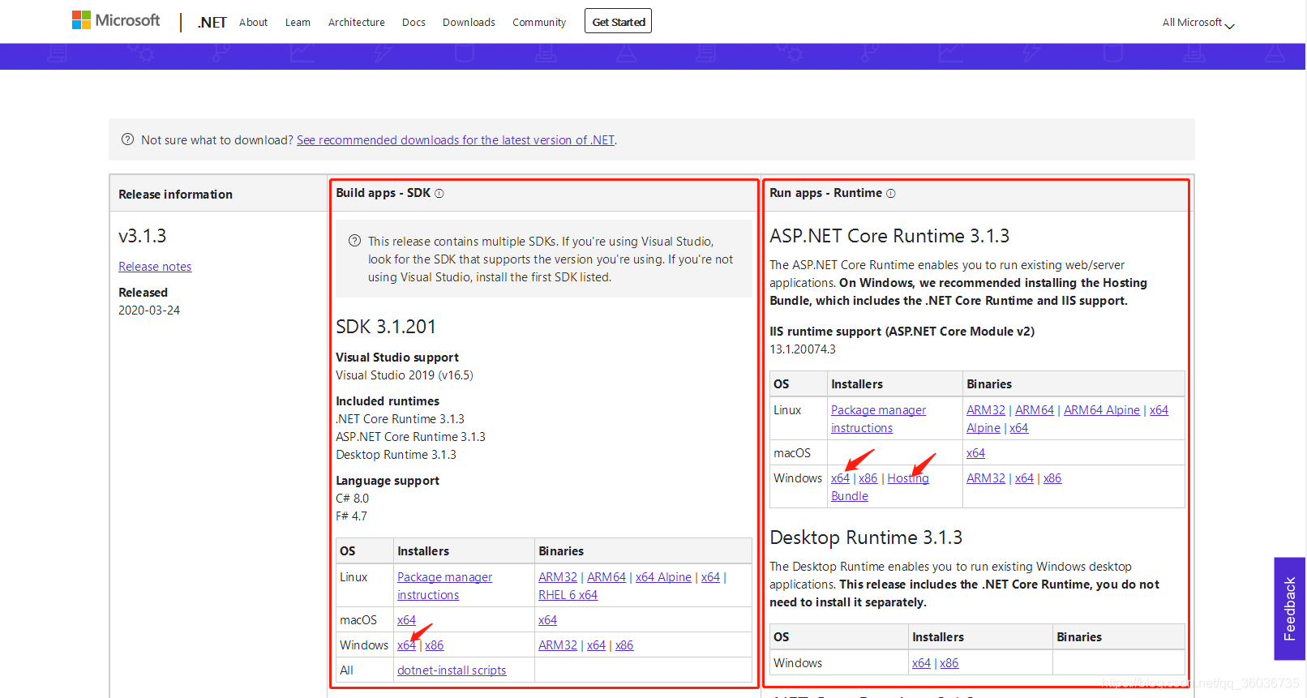Image resolution: width=1307 pixels, height=698 pixels.
Task: Download SDK Linux ARM64 binary
Action: (606, 577)
